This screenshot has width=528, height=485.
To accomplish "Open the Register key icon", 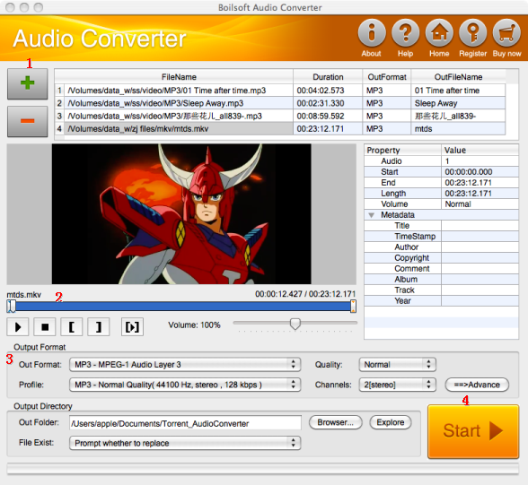I will [x=472, y=33].
